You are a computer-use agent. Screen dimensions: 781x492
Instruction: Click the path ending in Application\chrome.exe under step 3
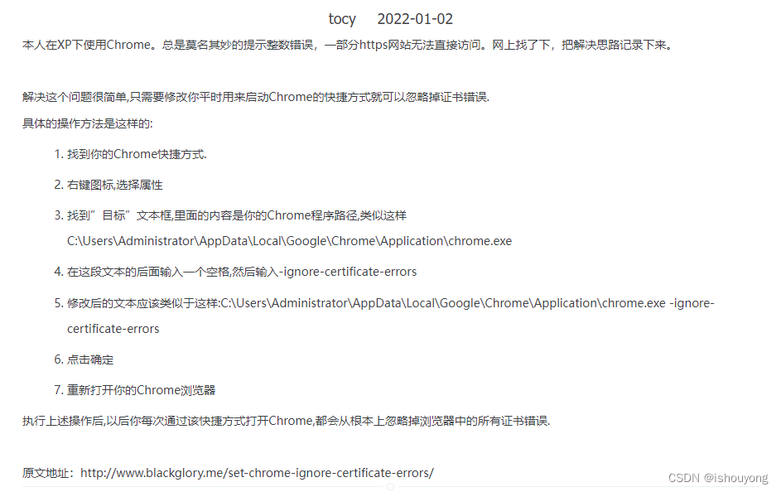pos(289,241)
